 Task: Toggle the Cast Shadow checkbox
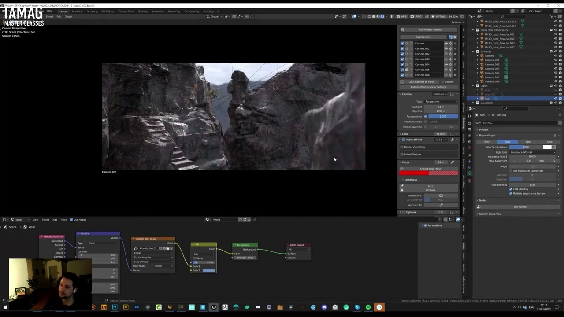511,189
